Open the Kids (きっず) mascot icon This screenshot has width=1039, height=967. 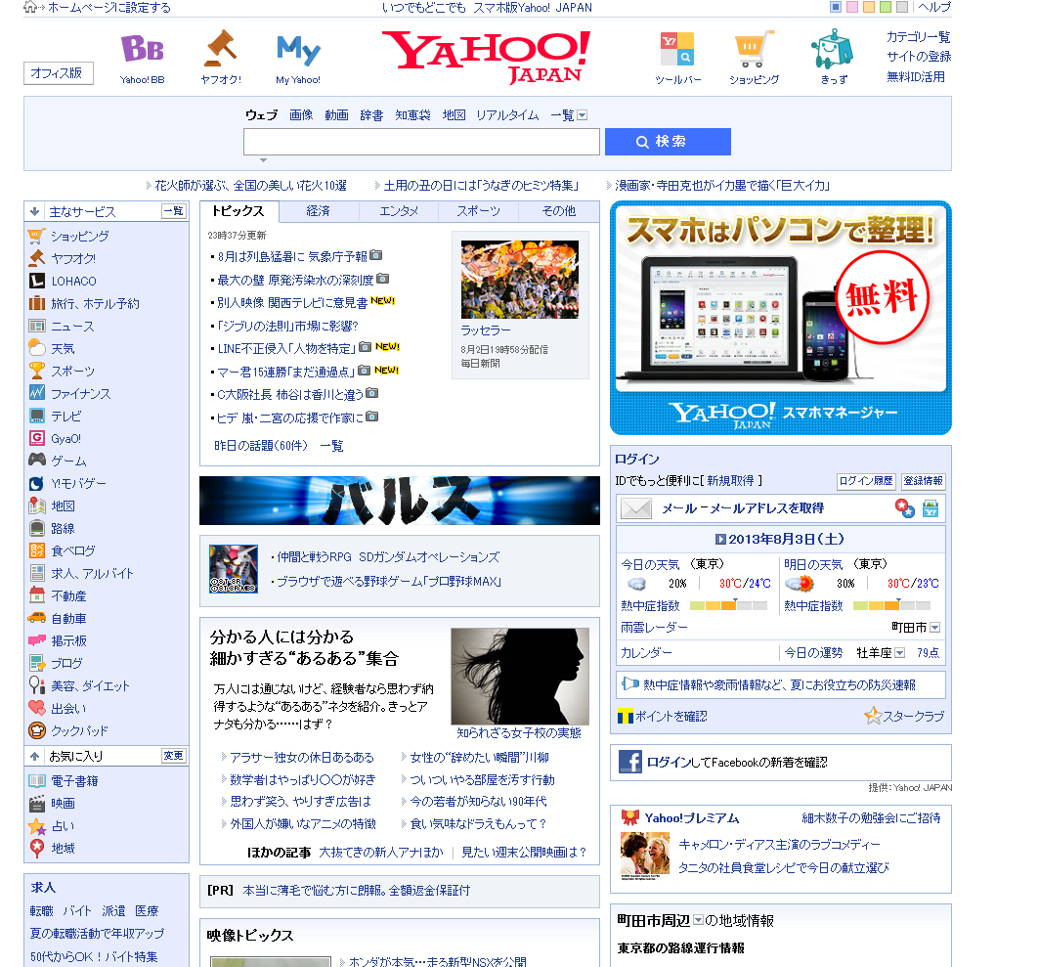832,49
